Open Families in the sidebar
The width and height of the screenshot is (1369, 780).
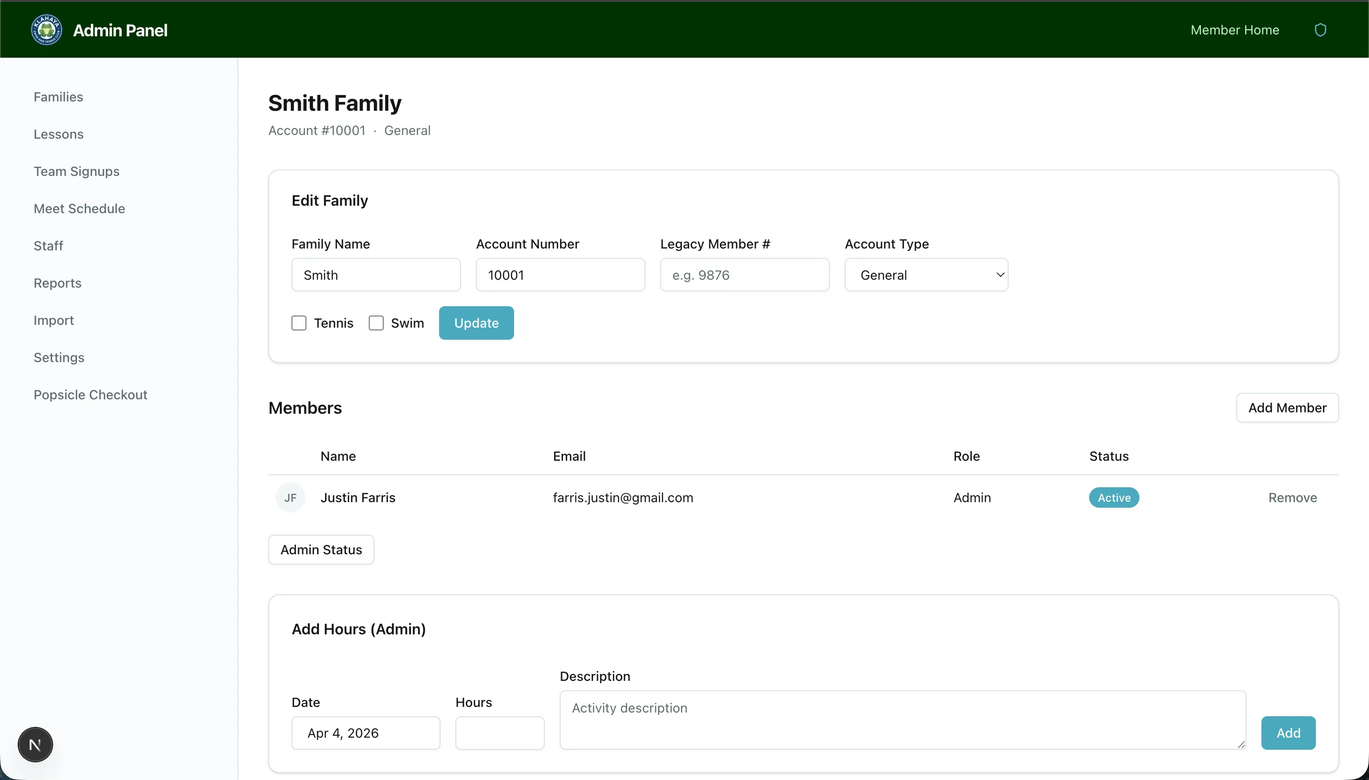click(x=58, y=97)
